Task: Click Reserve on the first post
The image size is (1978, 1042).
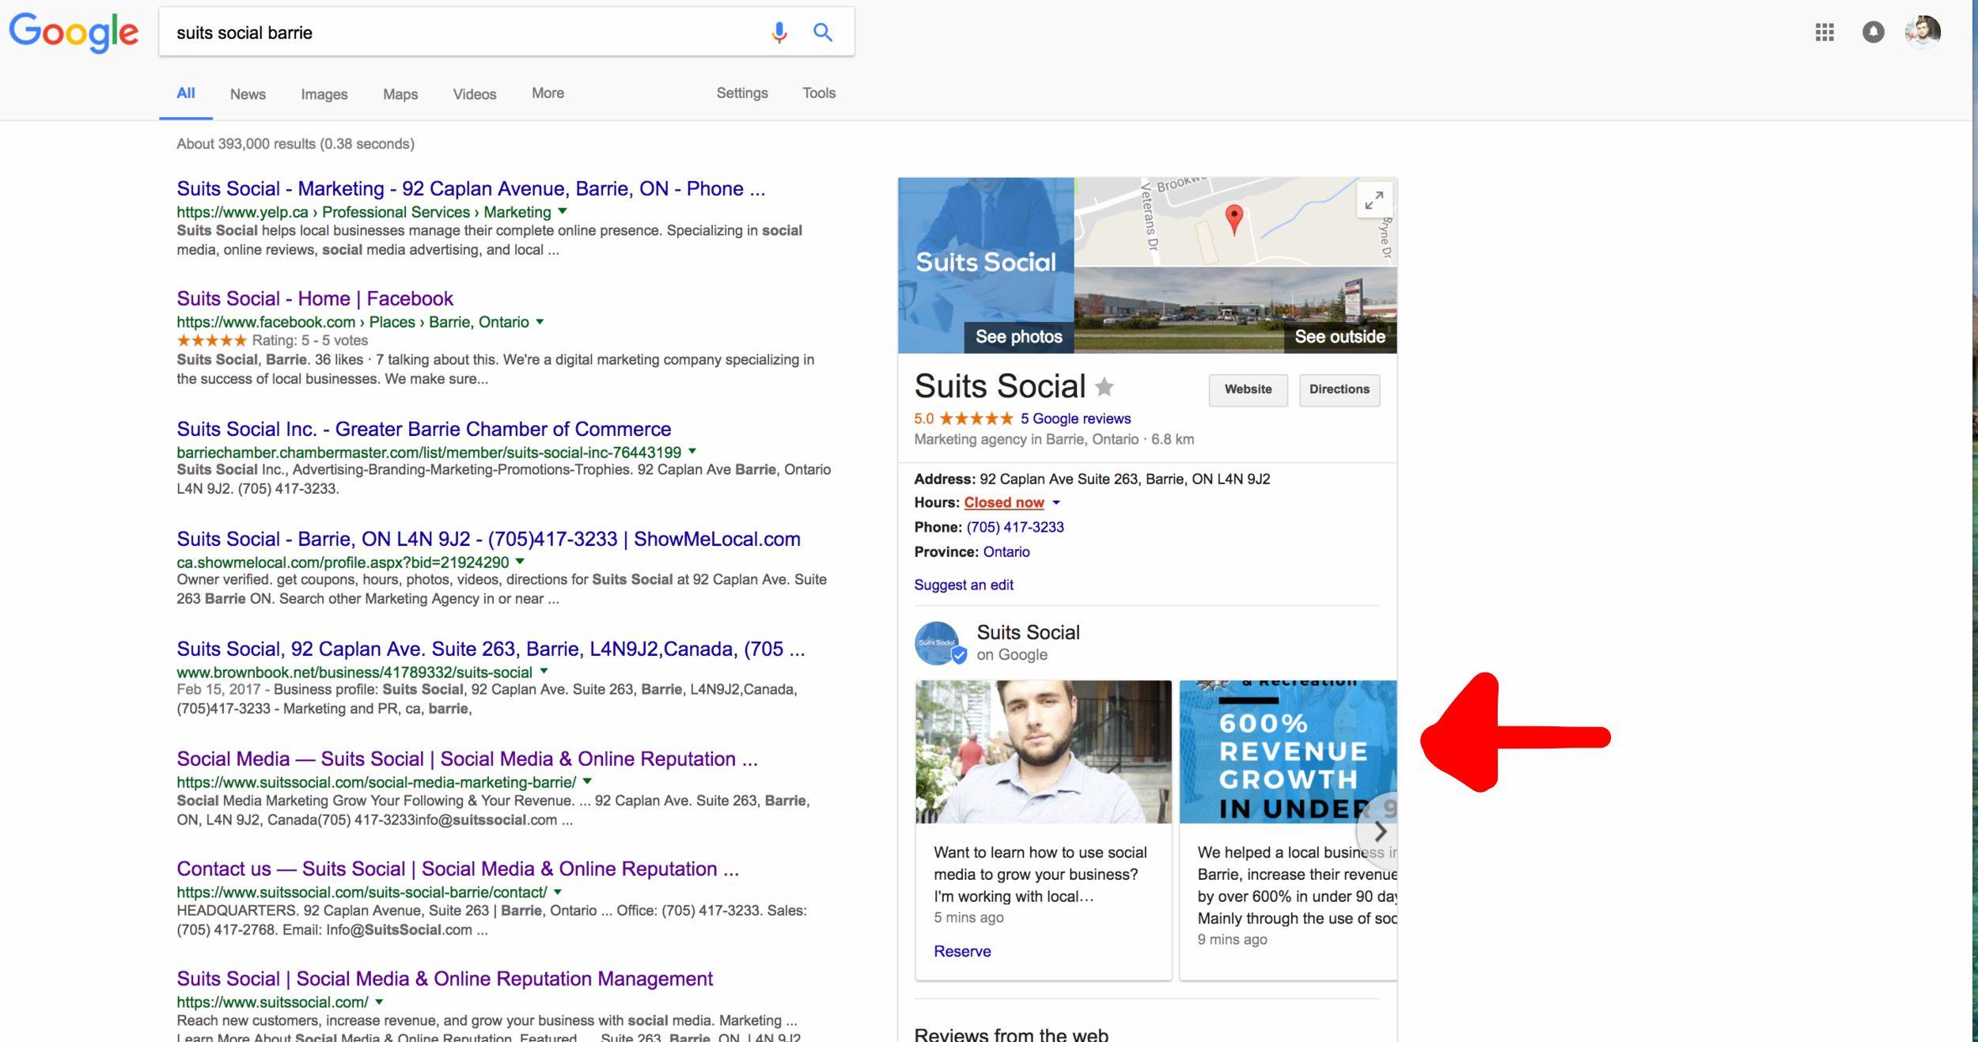Action: pos(962,952)
